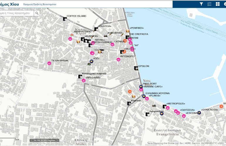Select the ΑΥΤΟΦΩΡΟ orange restaurant marker
The image size is (226, 146).
coord(124,51)
